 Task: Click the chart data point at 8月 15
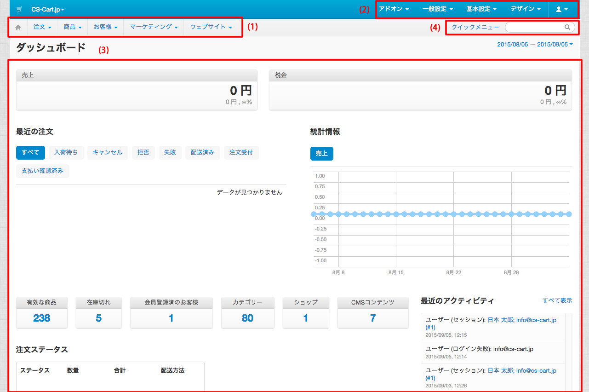tap(396, 214)
